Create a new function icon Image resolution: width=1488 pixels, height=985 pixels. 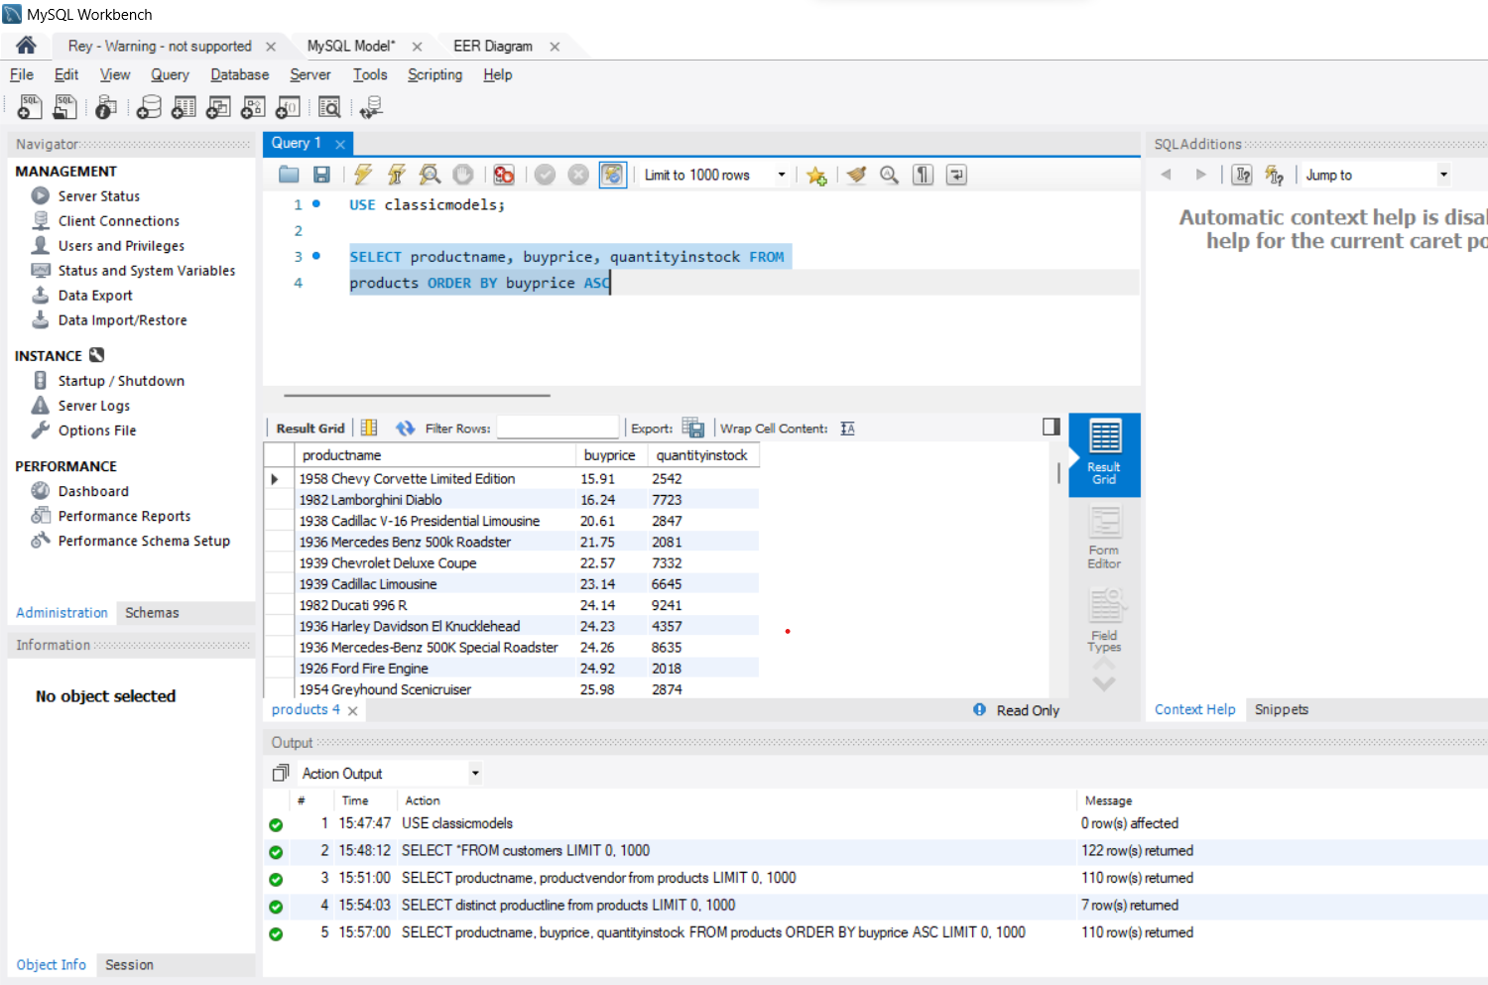288,107
